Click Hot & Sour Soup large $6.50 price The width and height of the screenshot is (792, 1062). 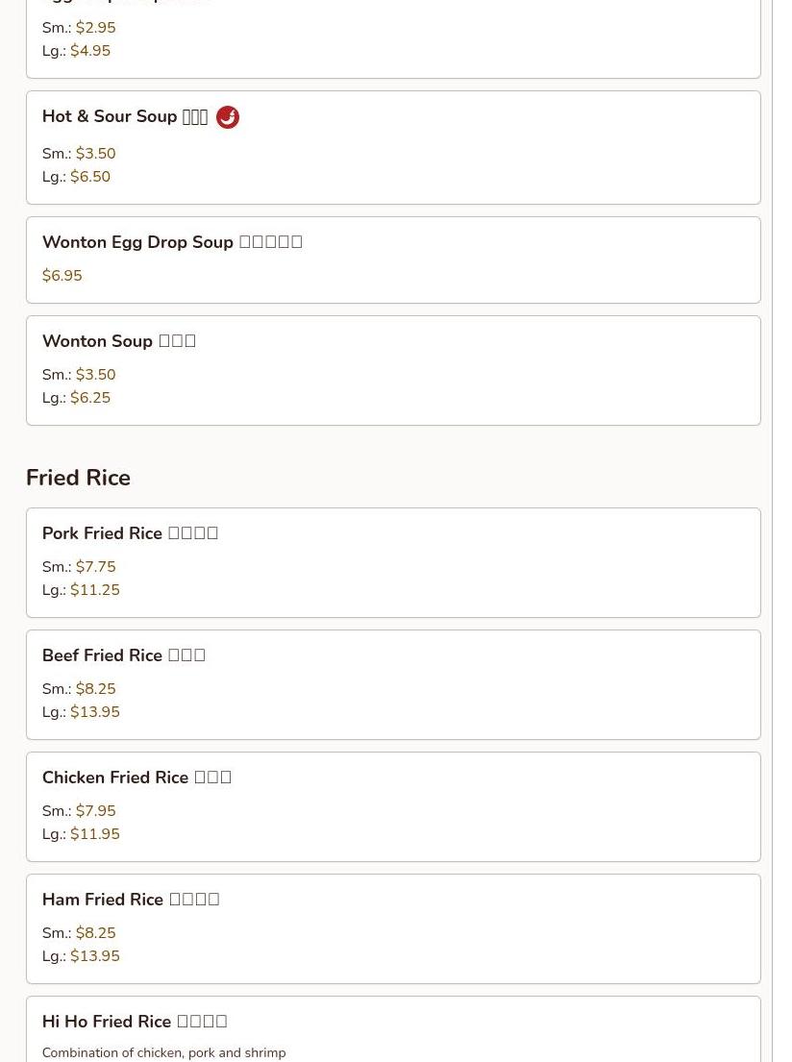(90, 177)
